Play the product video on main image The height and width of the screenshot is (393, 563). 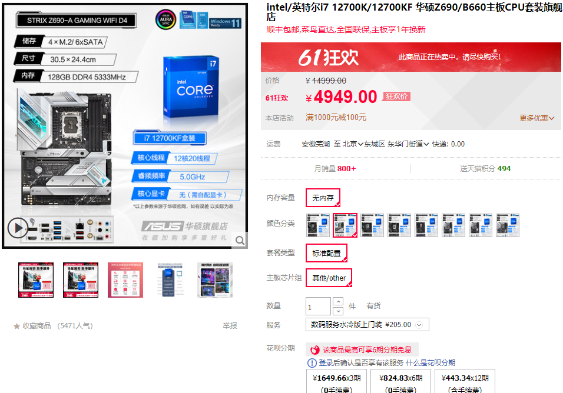(18, 228)
